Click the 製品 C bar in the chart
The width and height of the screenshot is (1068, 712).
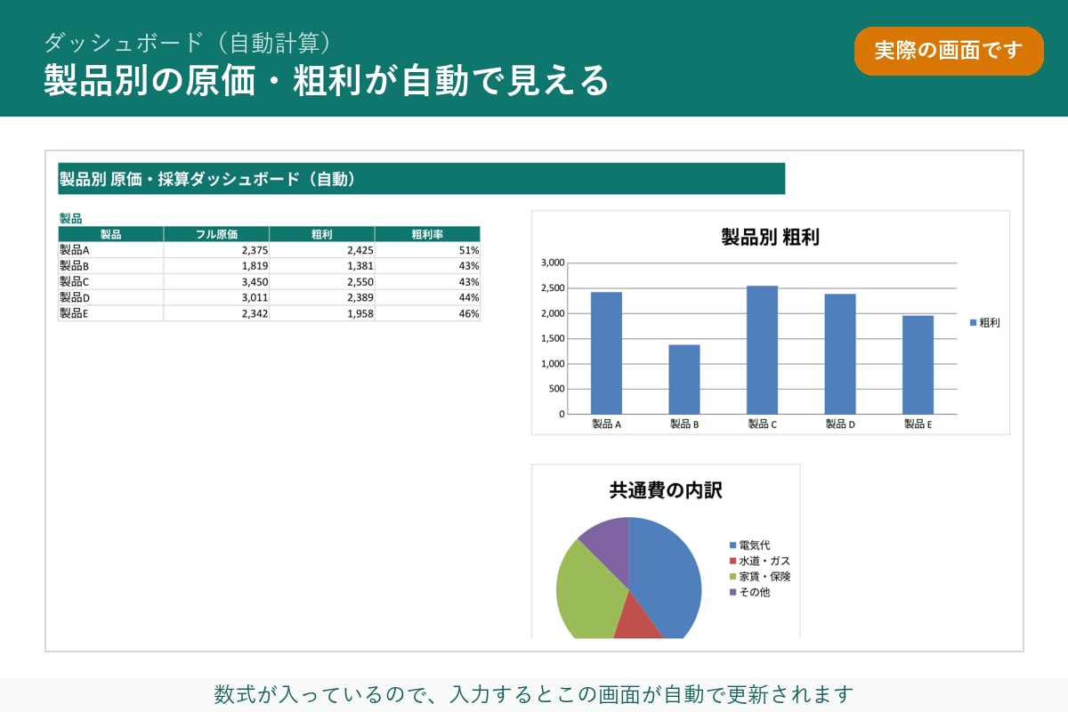(x=762, y=350)
